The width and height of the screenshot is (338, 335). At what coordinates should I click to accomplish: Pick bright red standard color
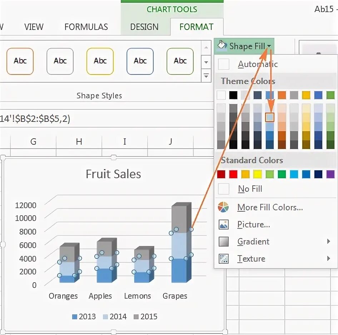coord(233,174)
